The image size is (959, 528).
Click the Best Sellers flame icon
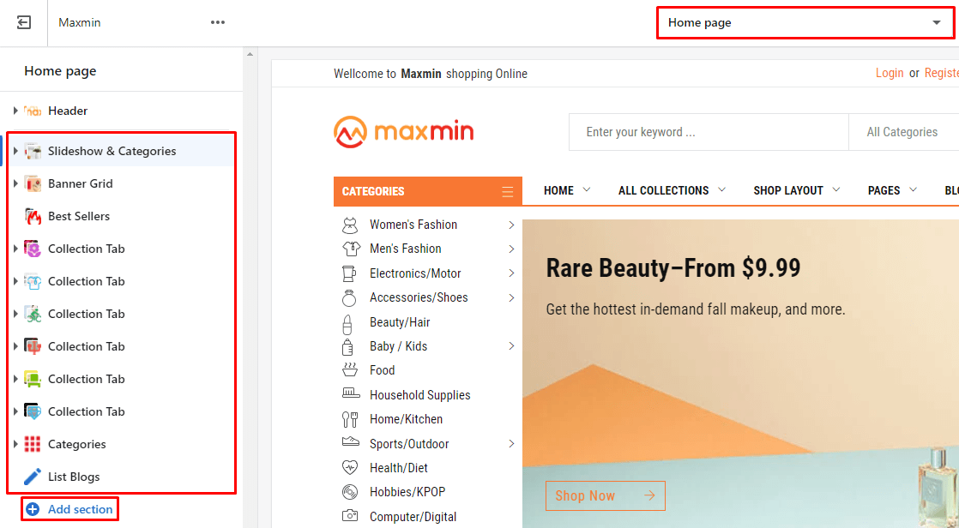click(x=33, y=216)
